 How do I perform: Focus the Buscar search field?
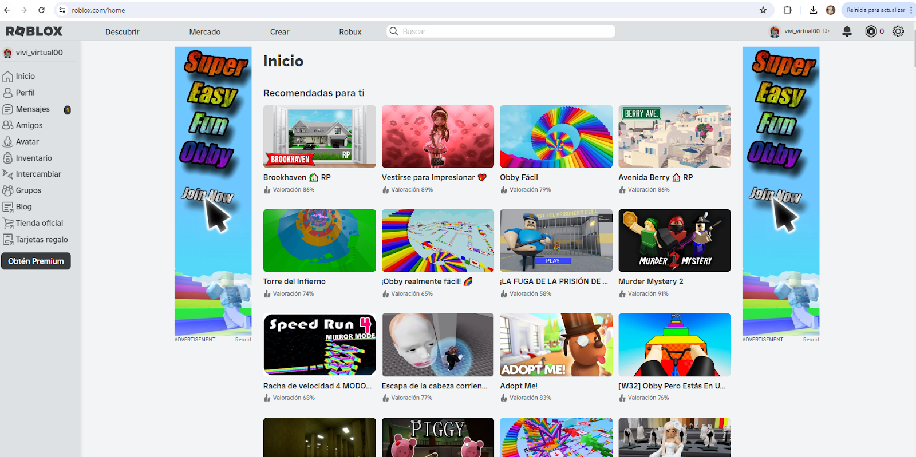(x=501, y=31)
